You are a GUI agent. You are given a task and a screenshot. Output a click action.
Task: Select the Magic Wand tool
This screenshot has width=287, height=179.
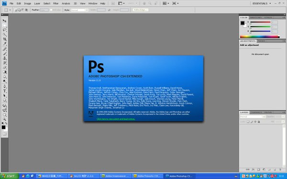tap(5, 34)
